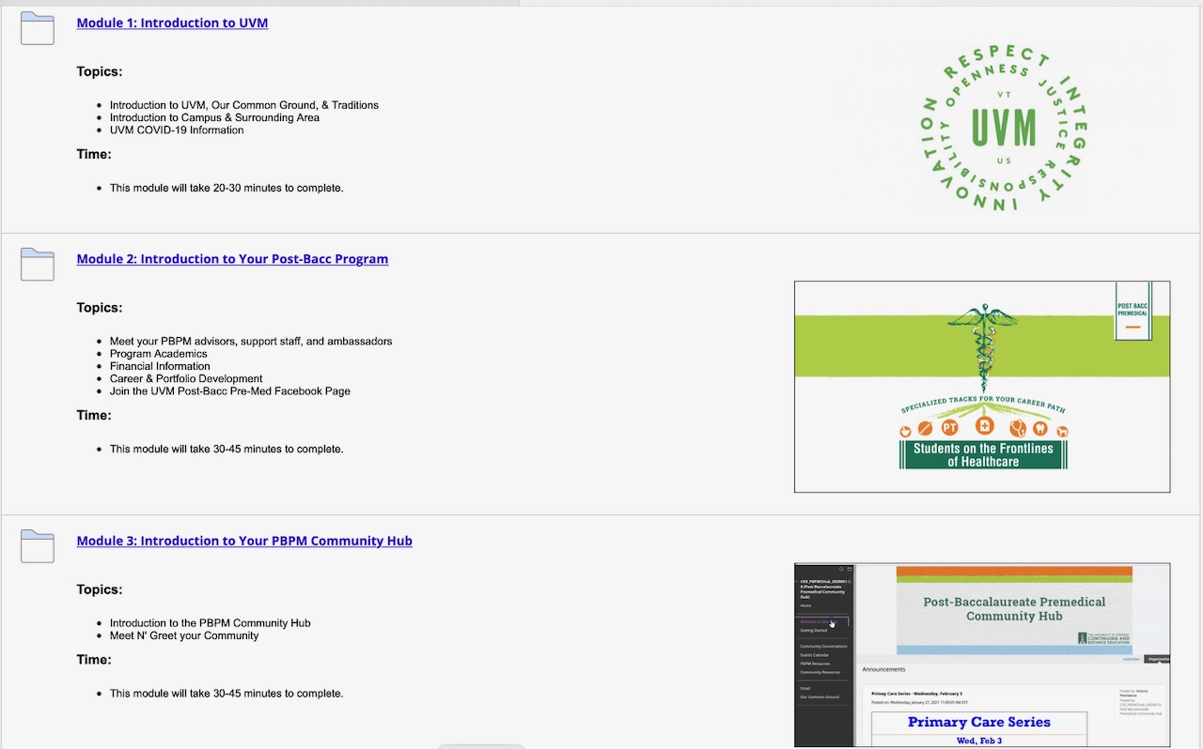Click the medical cross career track icon
Screen dimensions: 1203x749
click(x=984, y=425)
